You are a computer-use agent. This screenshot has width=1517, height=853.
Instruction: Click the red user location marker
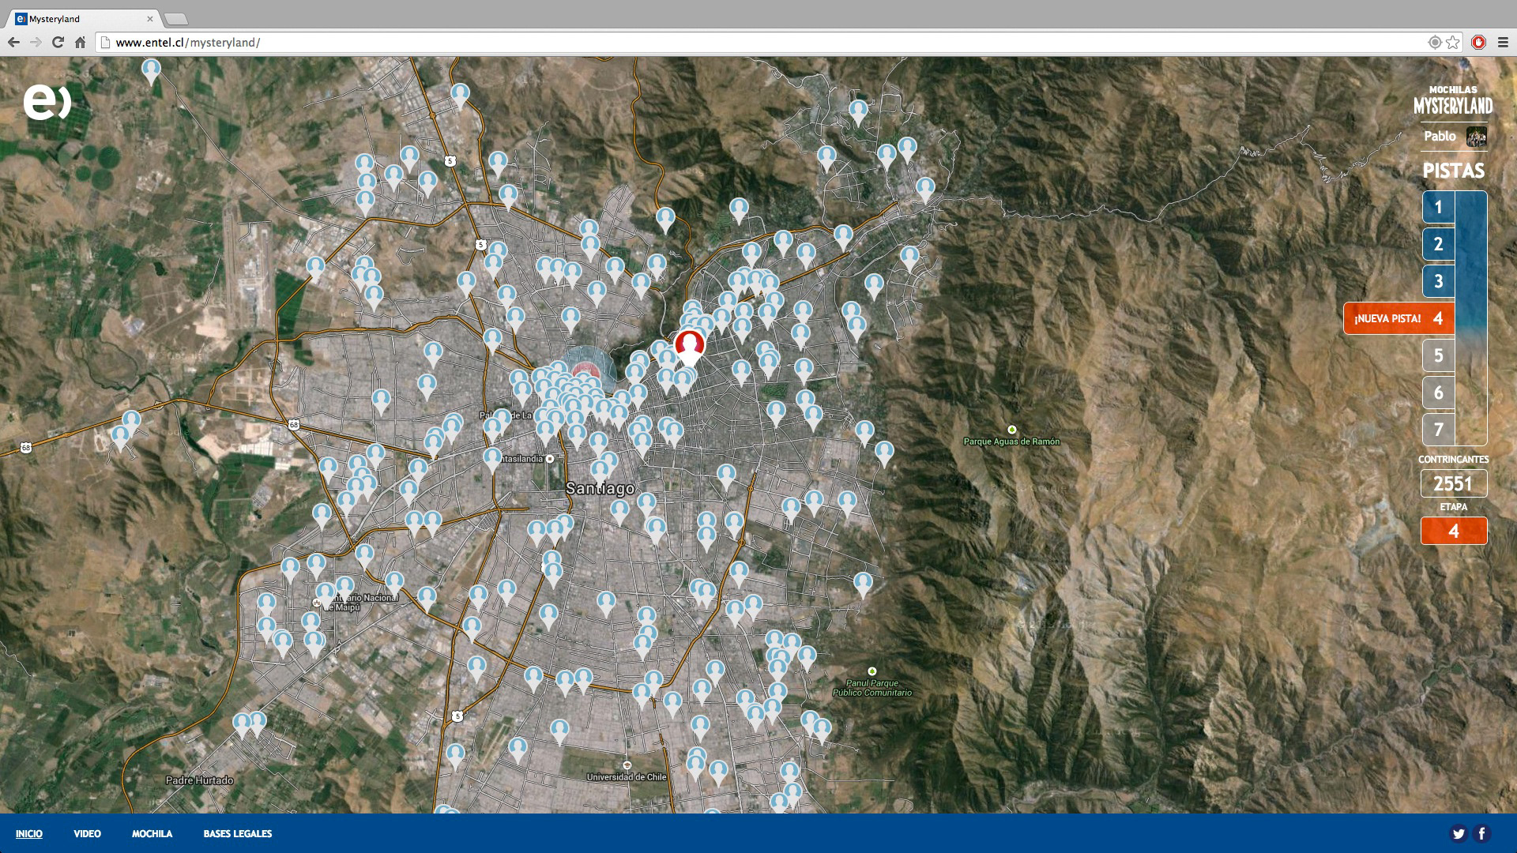click(x=689, y=346)
